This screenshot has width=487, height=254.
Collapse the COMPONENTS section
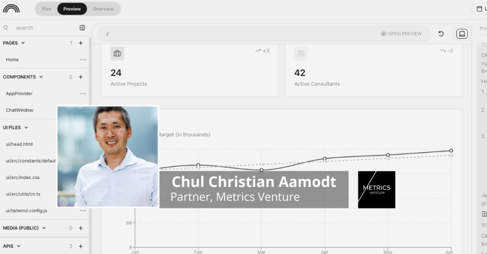point(41,77)
